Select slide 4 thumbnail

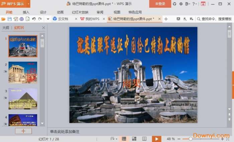tap(23, 120)
